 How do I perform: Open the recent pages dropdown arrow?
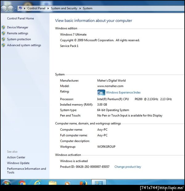[x=15, y=8]
